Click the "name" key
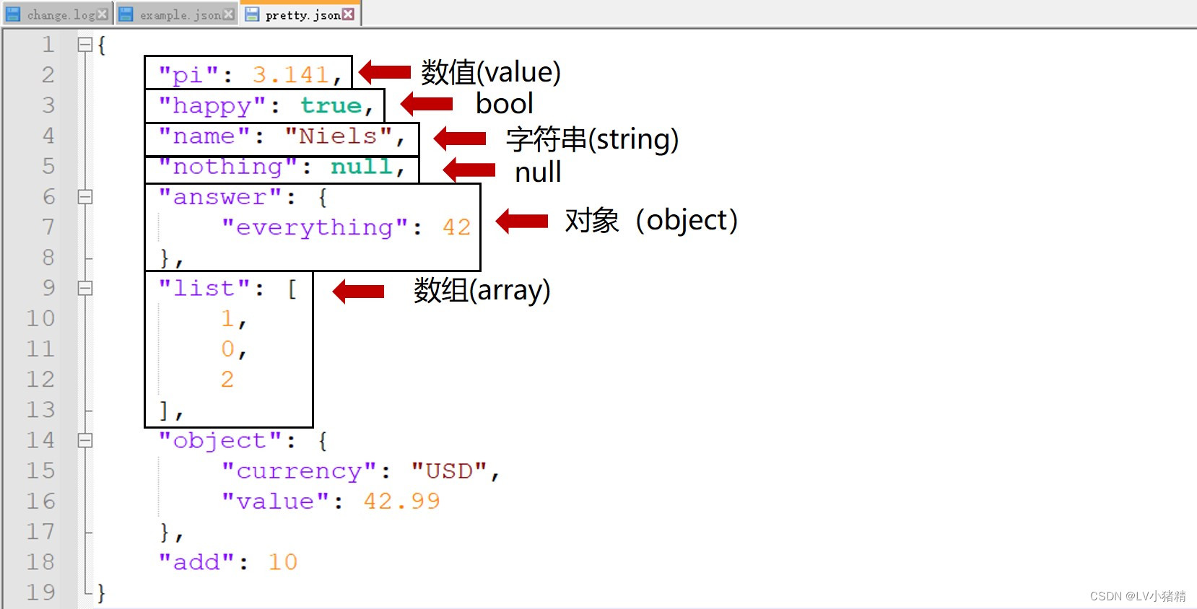This screenshot has height=609, width=1197. coord(204,136)
